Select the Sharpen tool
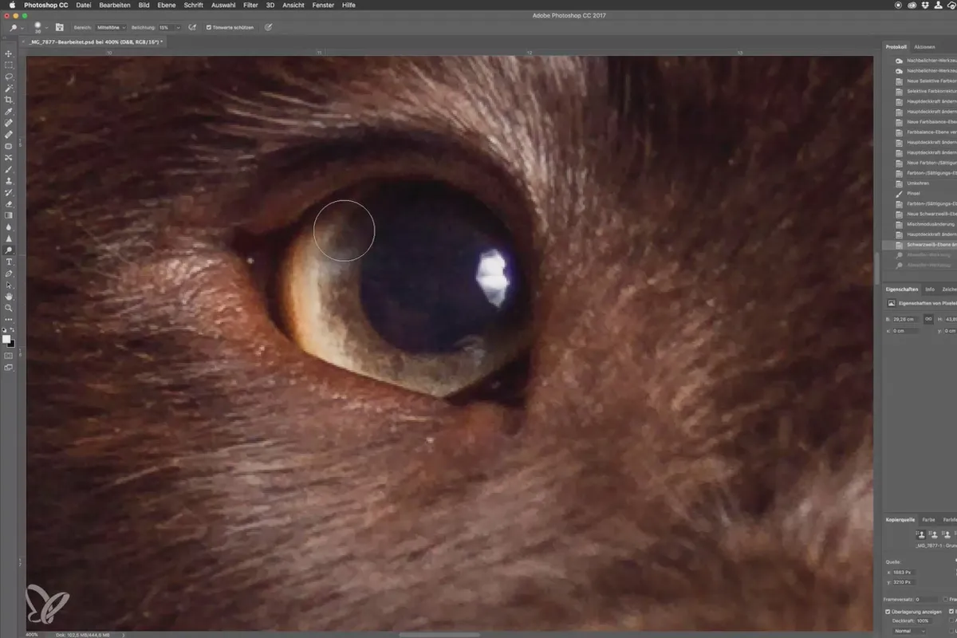 coord(9,238)
